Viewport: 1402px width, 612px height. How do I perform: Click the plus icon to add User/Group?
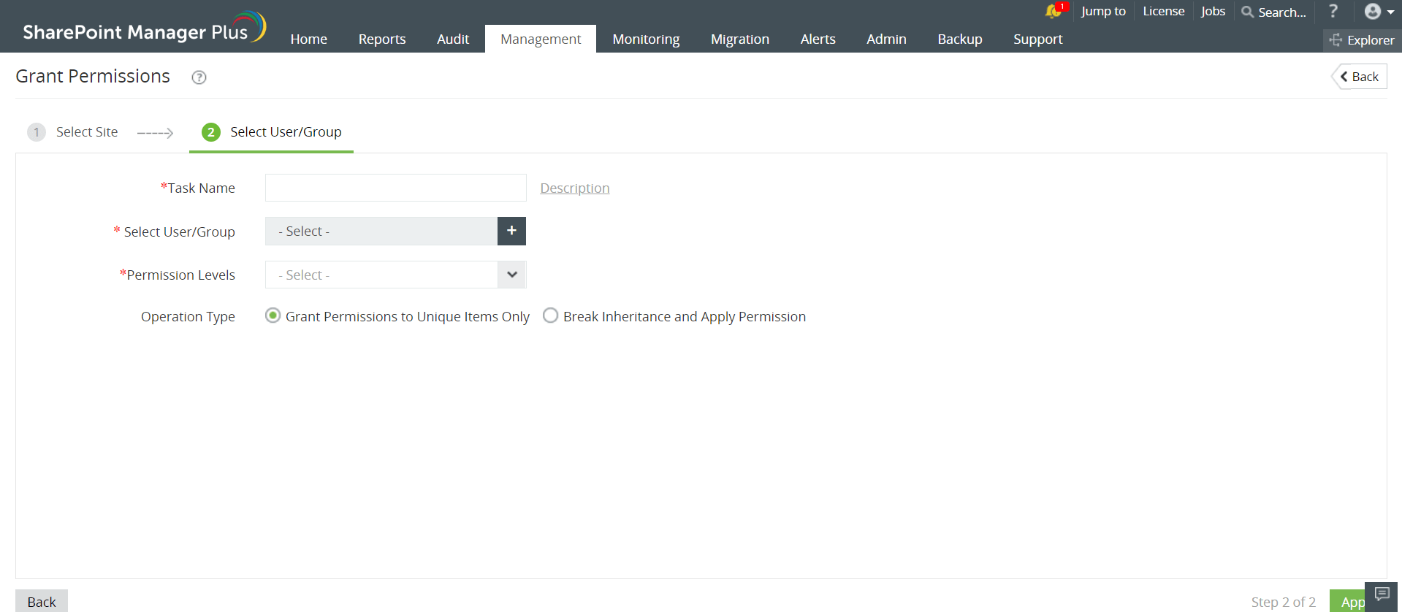pyautogui.click(x=511, y=231)
